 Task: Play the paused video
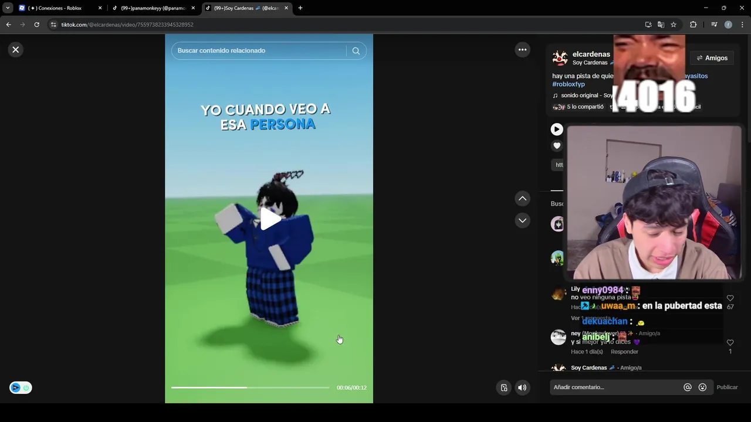[269, 219]
